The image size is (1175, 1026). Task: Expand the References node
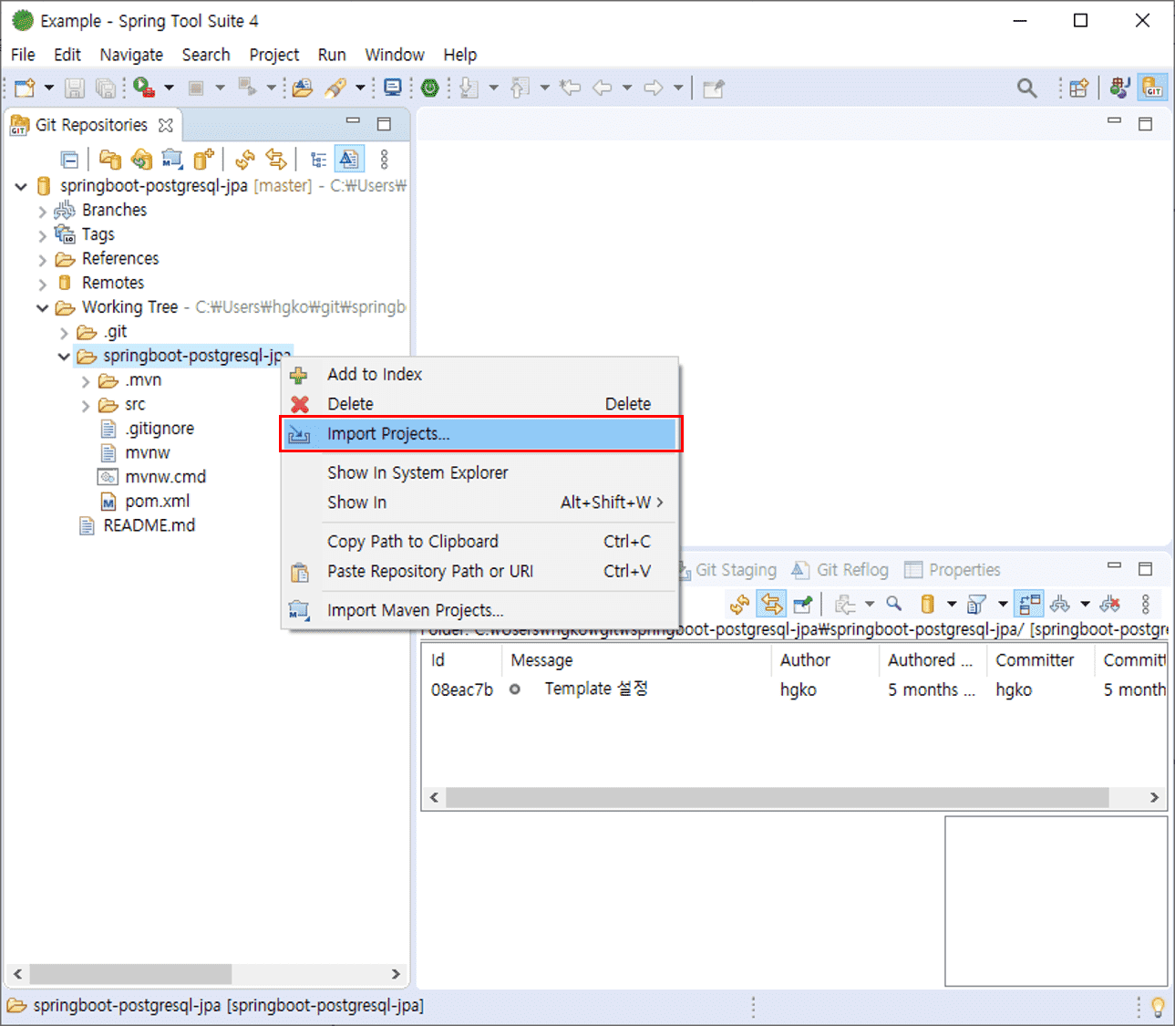point(42,259)
